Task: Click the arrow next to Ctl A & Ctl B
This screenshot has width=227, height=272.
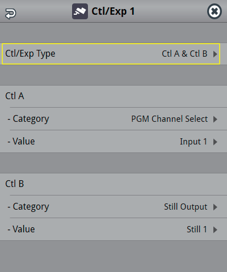Action: coord(215,54)
